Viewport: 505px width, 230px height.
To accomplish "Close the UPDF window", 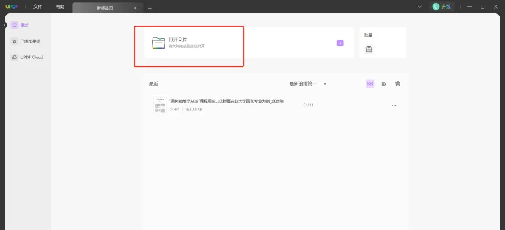I will (496, 7).
